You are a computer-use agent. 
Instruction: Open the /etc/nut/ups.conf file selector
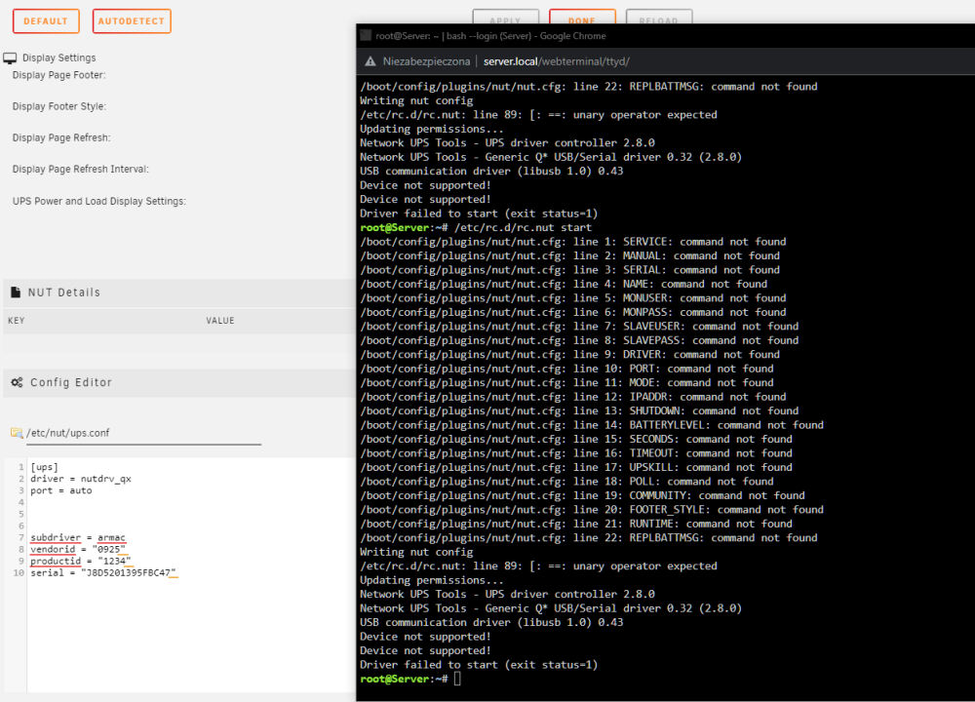[x=143, y=433]
